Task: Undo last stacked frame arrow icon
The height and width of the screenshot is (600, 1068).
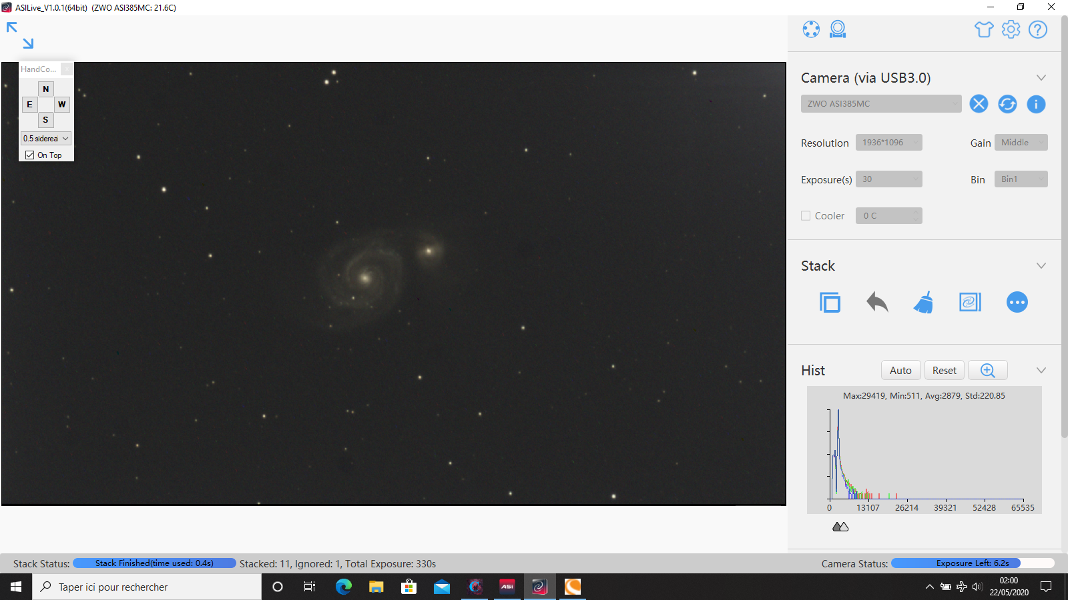Action: click(x=877, y=303)
